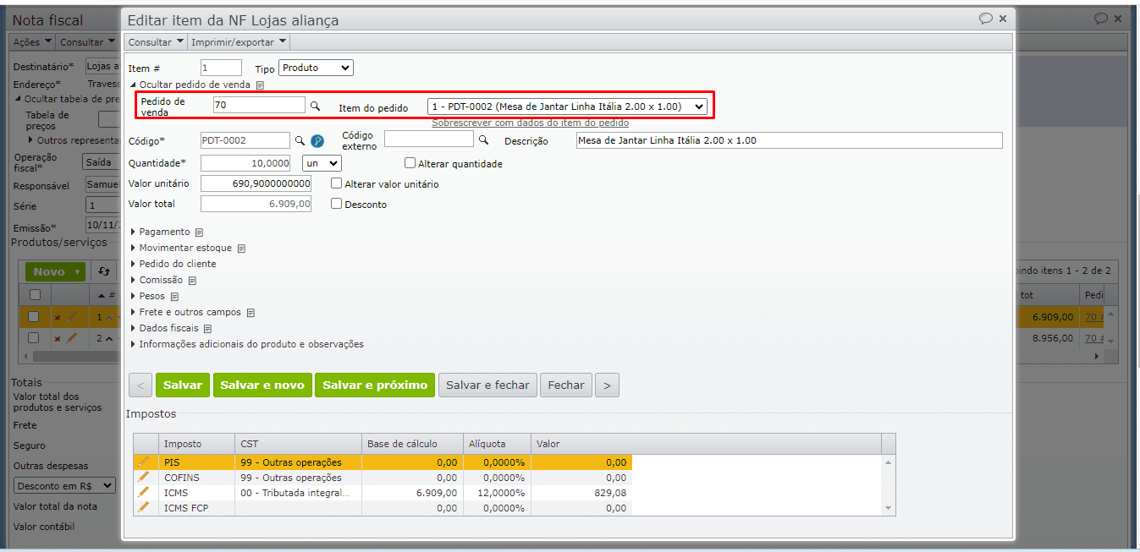Go to the next item with > button
Image resolution: width=1140 pixels, height=552 pixels.
tap(607, 385)
